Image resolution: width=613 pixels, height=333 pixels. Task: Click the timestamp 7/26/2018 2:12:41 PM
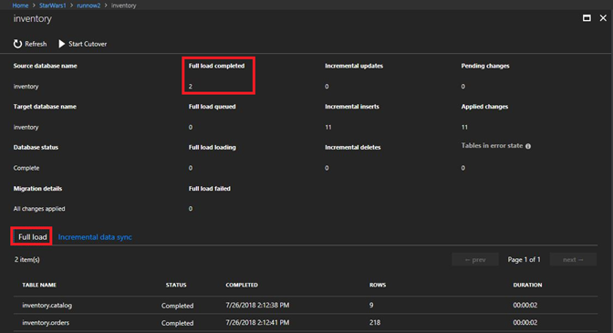[x=257, y=323]
